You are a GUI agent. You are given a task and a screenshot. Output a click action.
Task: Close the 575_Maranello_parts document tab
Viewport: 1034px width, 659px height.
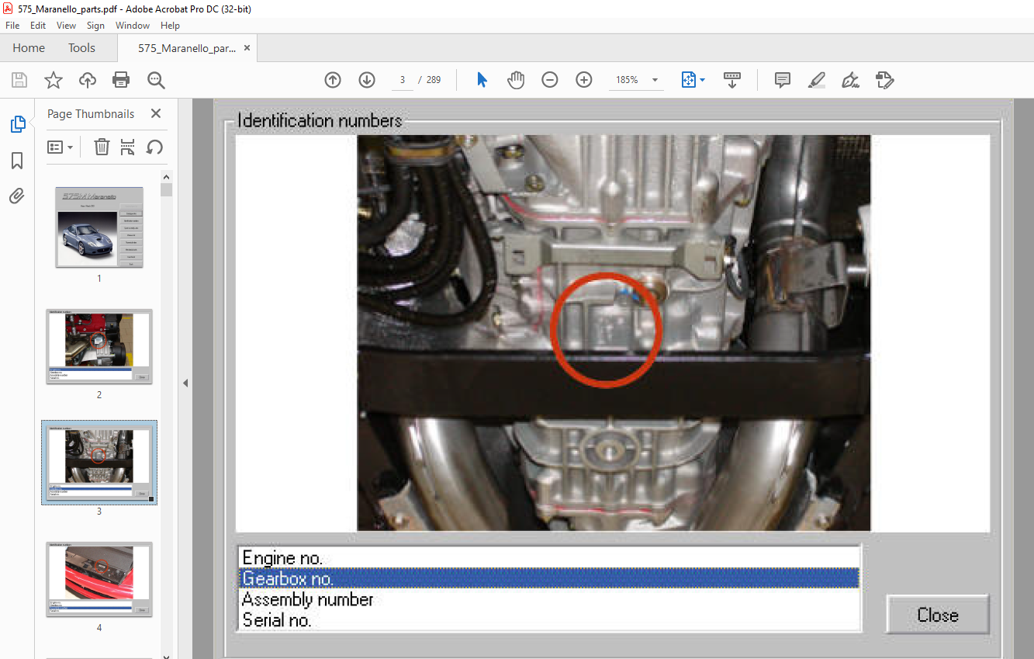point(247,48)
